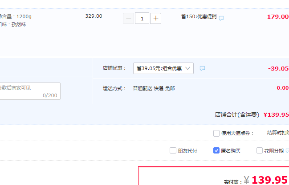Enable the 花呗分期 checkbox

(x=260, y=150)
